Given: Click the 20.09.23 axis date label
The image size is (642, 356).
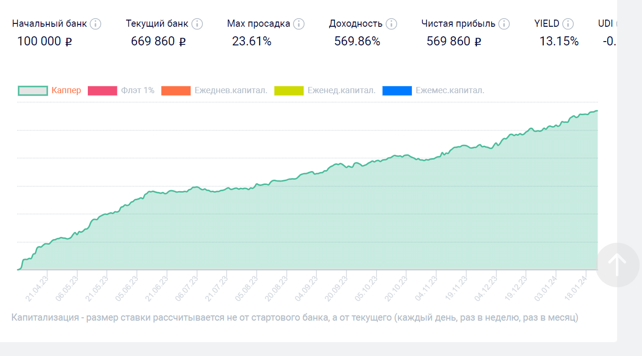Looking at the screenshot, I should point(336,288).
